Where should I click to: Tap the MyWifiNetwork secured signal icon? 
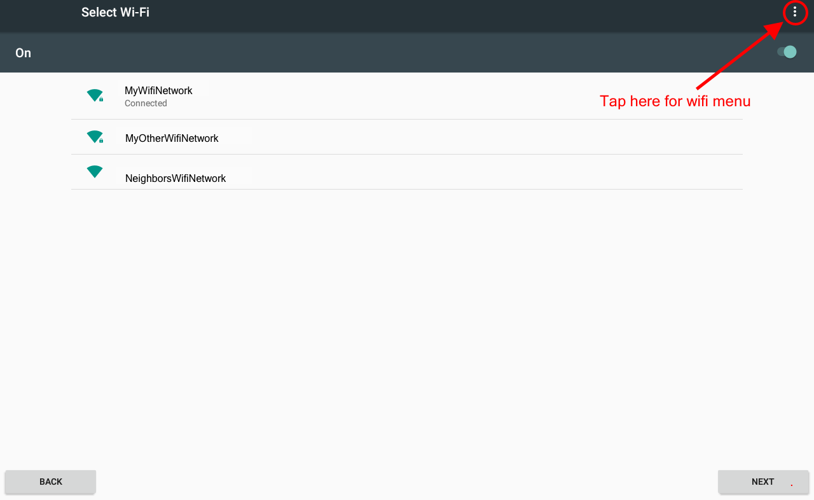coord(95,96)
